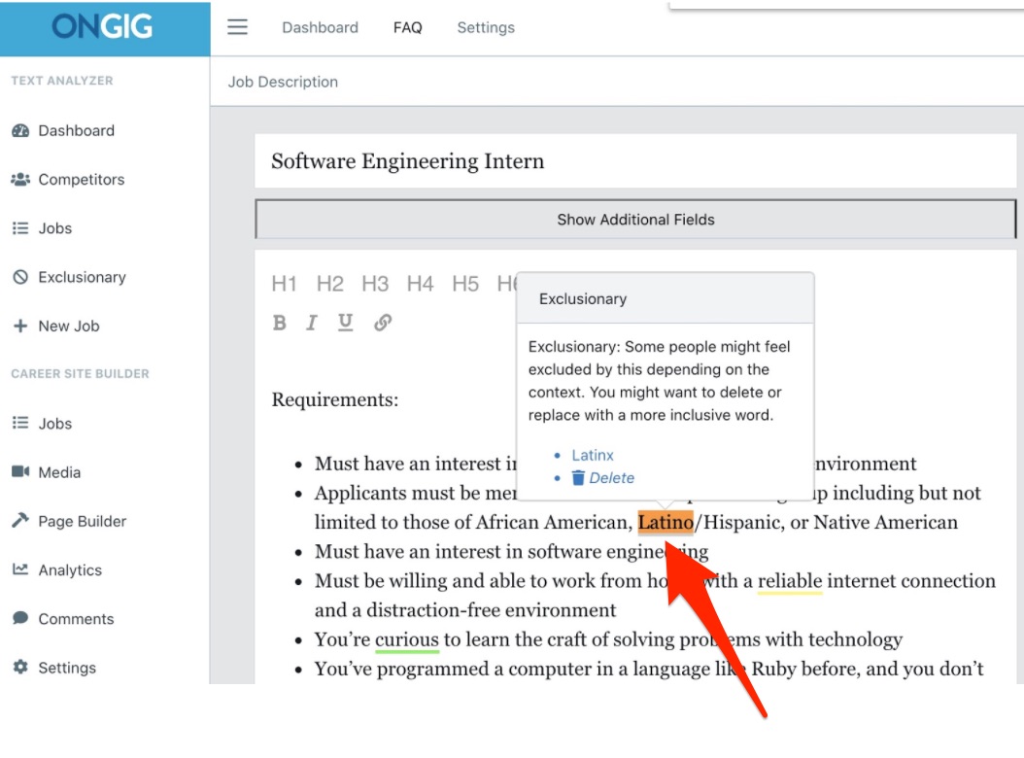
Task: Apply H1 heading style
Action: 284,284
